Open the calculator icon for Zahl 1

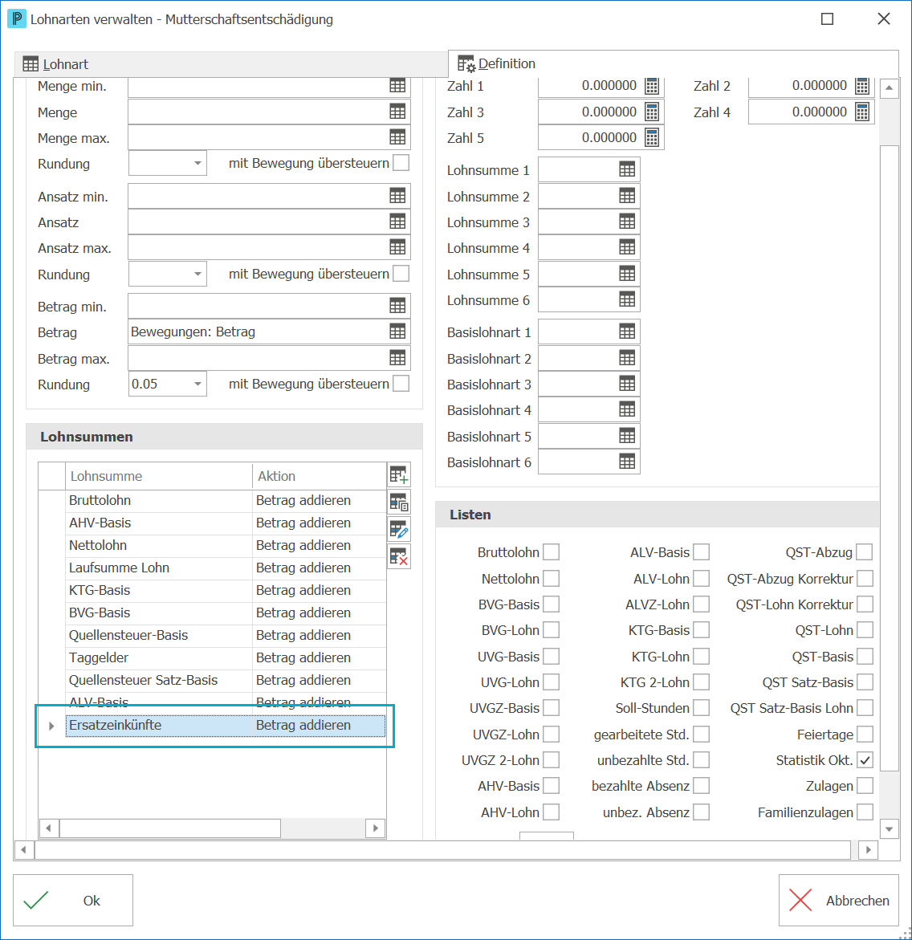click(652, 86)
